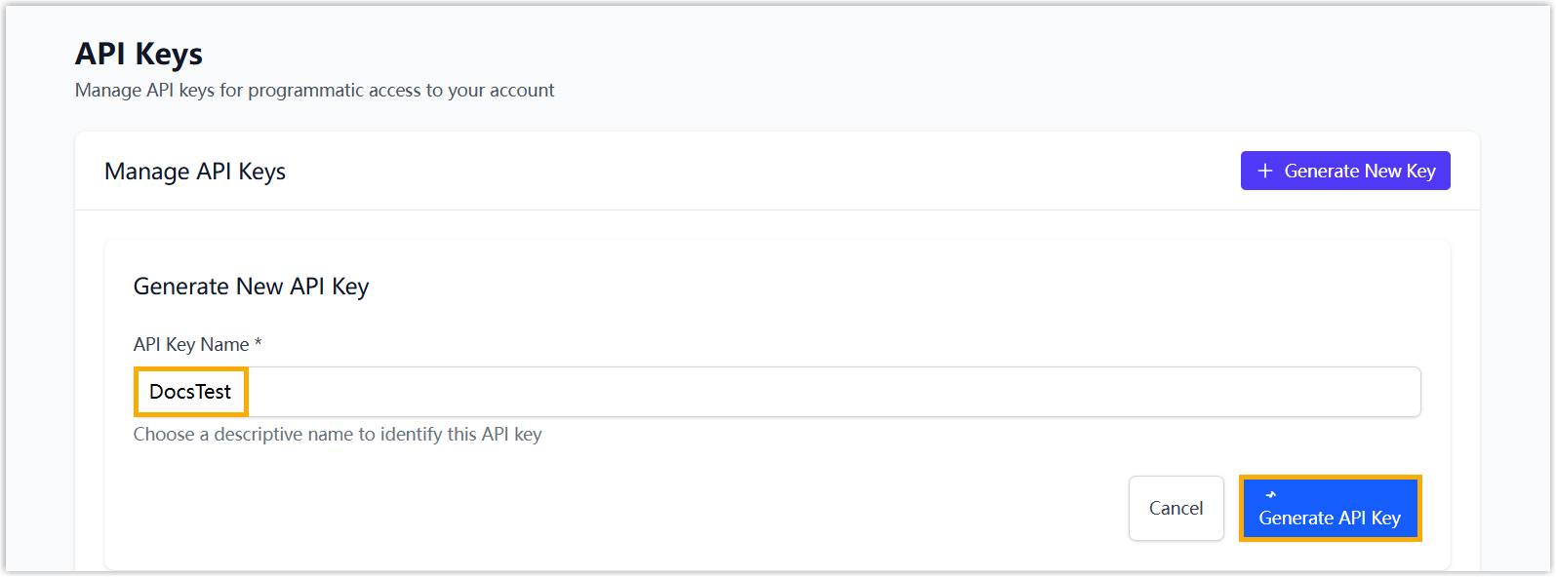The width and height of the screenshot is (1556, 577).
Task: Cancel the new API key form
Action: point(1176,508)
